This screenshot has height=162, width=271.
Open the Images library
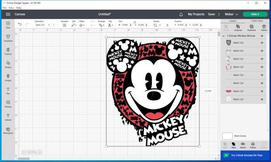click(8, 76)
